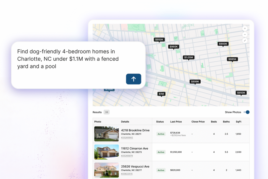Image resolution: width=268 pixels, height=179 pixels.
Task: Click the $960K map price marker
Action: (174, 47)
